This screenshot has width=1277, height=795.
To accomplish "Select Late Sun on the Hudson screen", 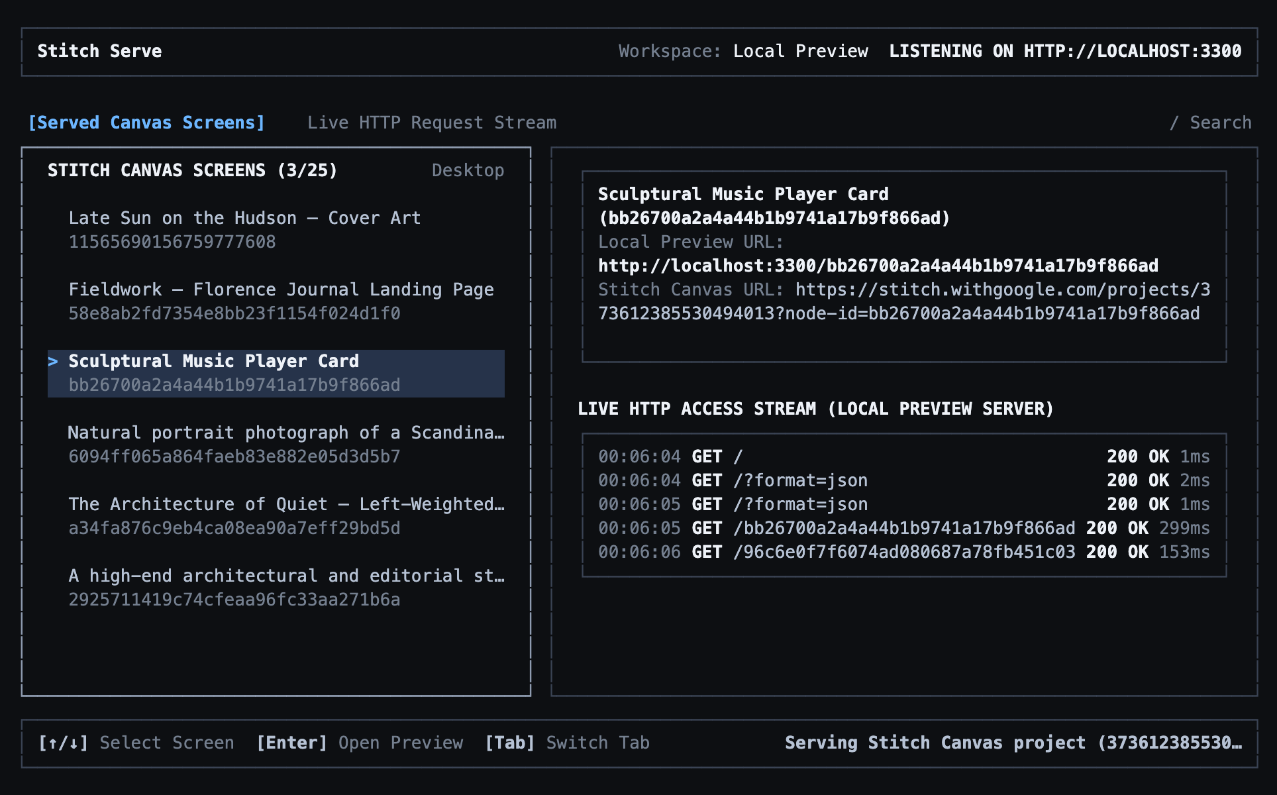I will coord(276,229).
